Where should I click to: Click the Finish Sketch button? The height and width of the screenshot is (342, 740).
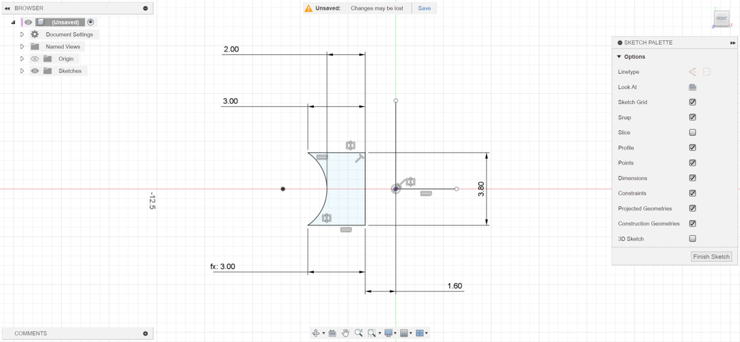(711, 256)
